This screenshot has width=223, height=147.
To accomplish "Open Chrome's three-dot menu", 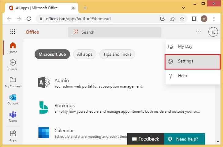I will tap(214, 19).
